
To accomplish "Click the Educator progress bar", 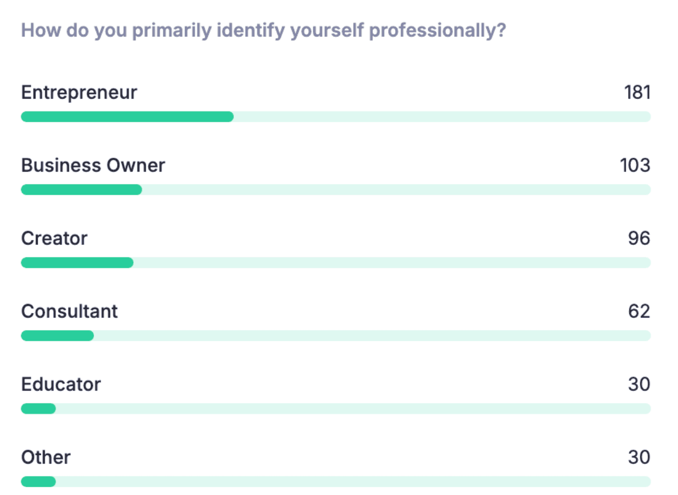I will (x=336, y=409).
